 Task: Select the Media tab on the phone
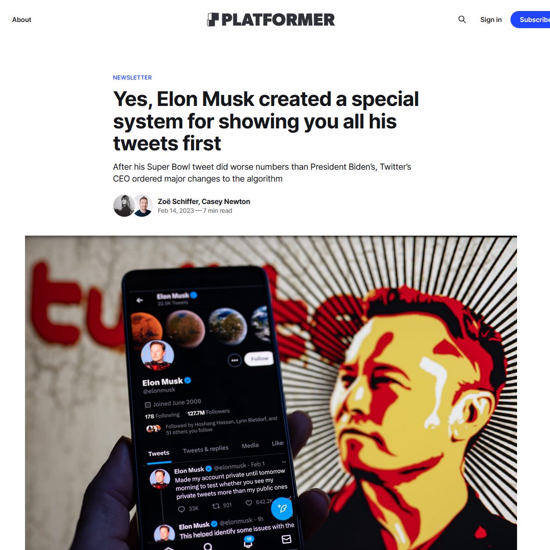click(250, 445)
